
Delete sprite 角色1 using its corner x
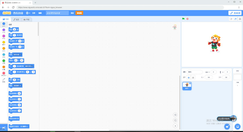tap(190, 83)
